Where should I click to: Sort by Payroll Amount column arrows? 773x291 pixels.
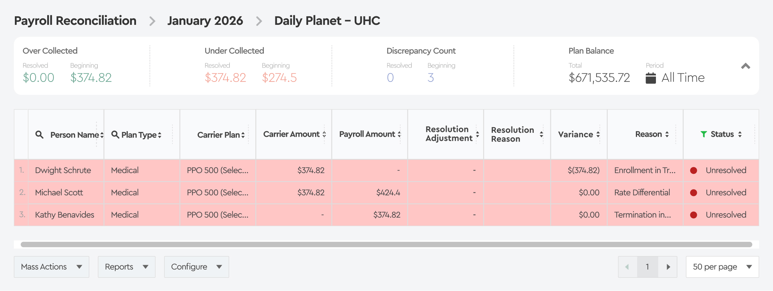(x=400, y=134)
